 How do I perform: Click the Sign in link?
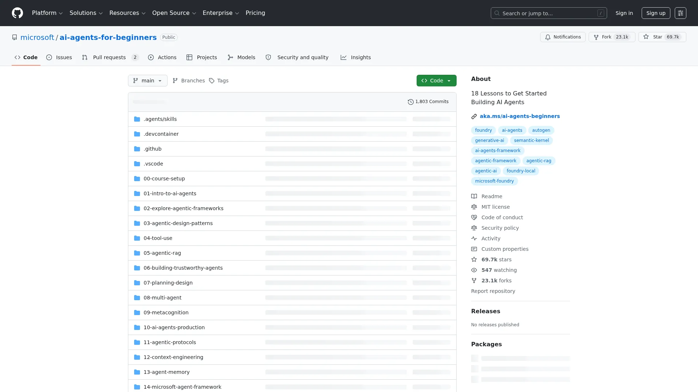click(624, 13)
